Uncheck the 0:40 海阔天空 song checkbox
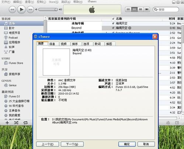The height and width of the screenshot is (149, 184). tap(113, 28)
